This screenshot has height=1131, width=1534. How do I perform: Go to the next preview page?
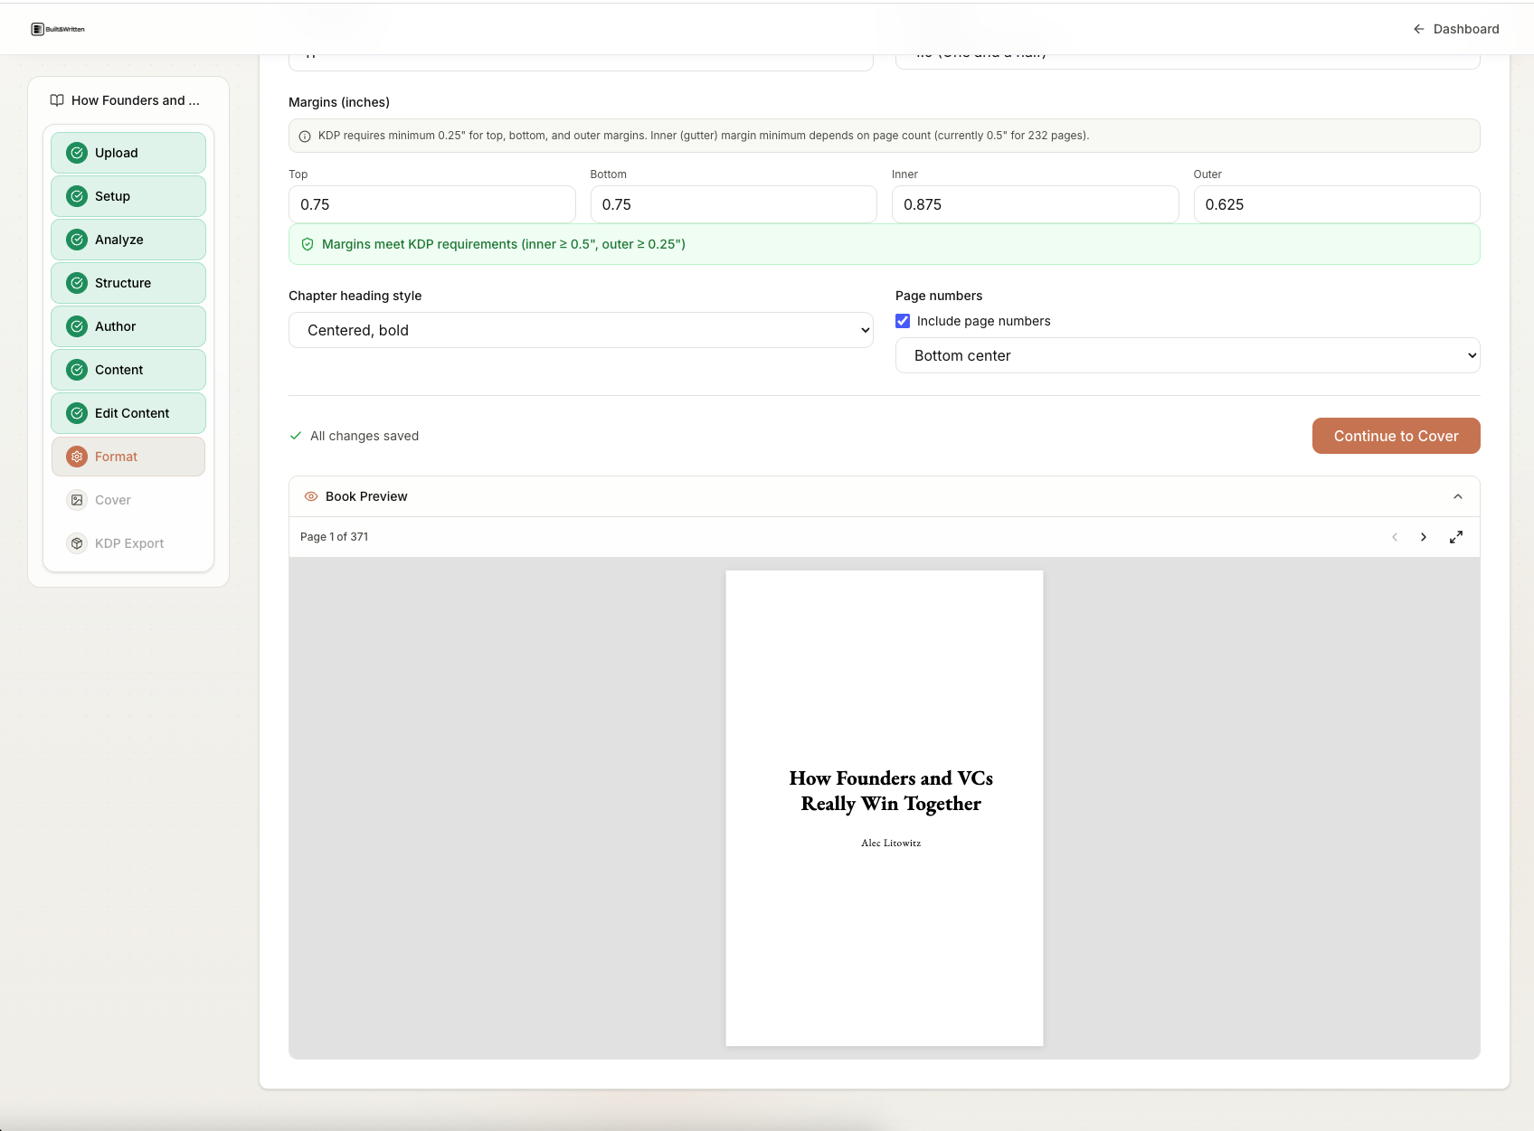coord(1424,537)
